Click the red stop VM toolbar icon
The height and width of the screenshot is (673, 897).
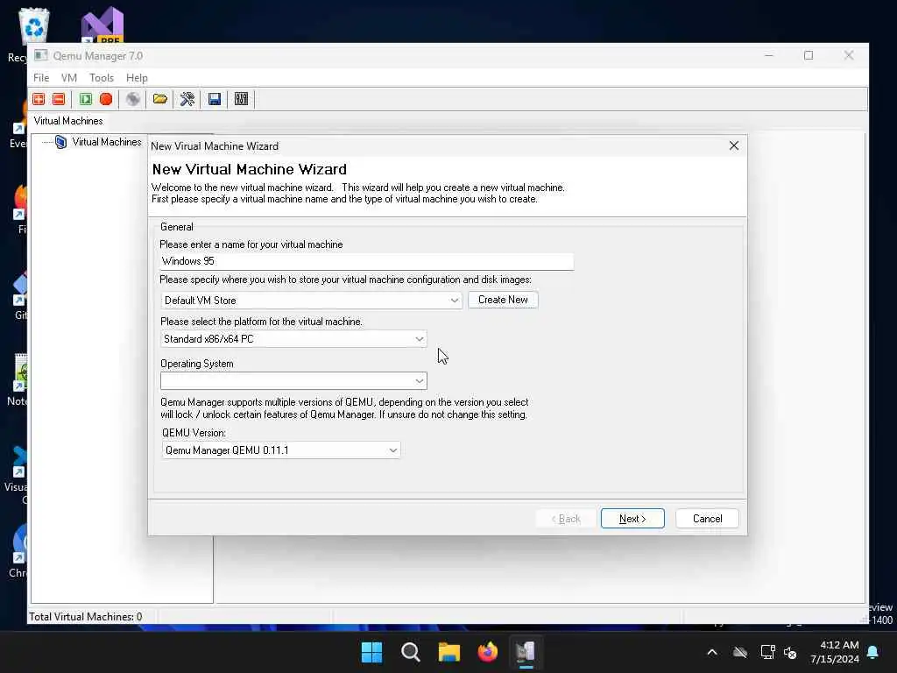(x=106, y=99)
